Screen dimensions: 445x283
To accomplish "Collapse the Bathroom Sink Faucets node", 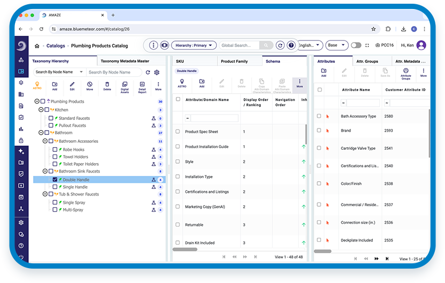I will pyautogui.click(x=45, y=171).
